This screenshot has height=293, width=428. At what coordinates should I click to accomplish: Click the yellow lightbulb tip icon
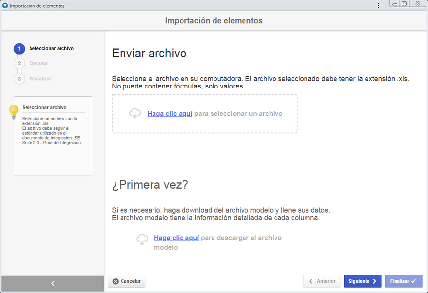14,112
